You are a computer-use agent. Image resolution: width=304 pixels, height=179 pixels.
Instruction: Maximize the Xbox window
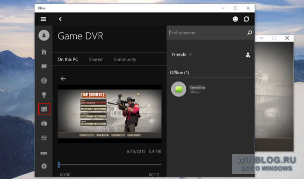pyautogui.click(x=235, y=8)
